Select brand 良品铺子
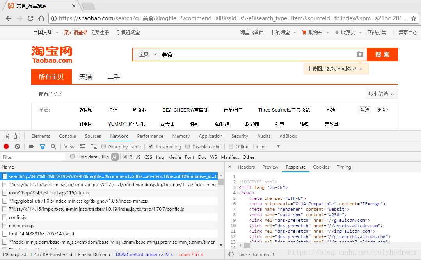The image size is (421, 260). pos(233,110)
